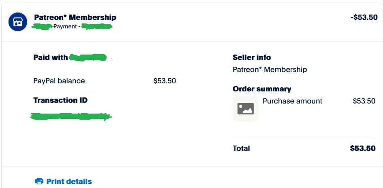Click the -$53.50 amount in the header
383x188 pixels.
point(364,17)
